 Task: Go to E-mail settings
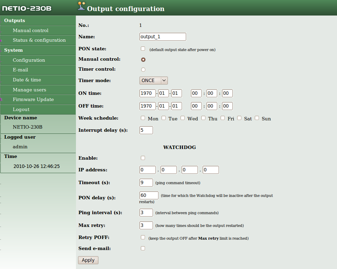click(20, 70)
